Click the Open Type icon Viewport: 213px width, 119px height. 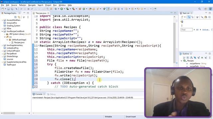(90, 9)
